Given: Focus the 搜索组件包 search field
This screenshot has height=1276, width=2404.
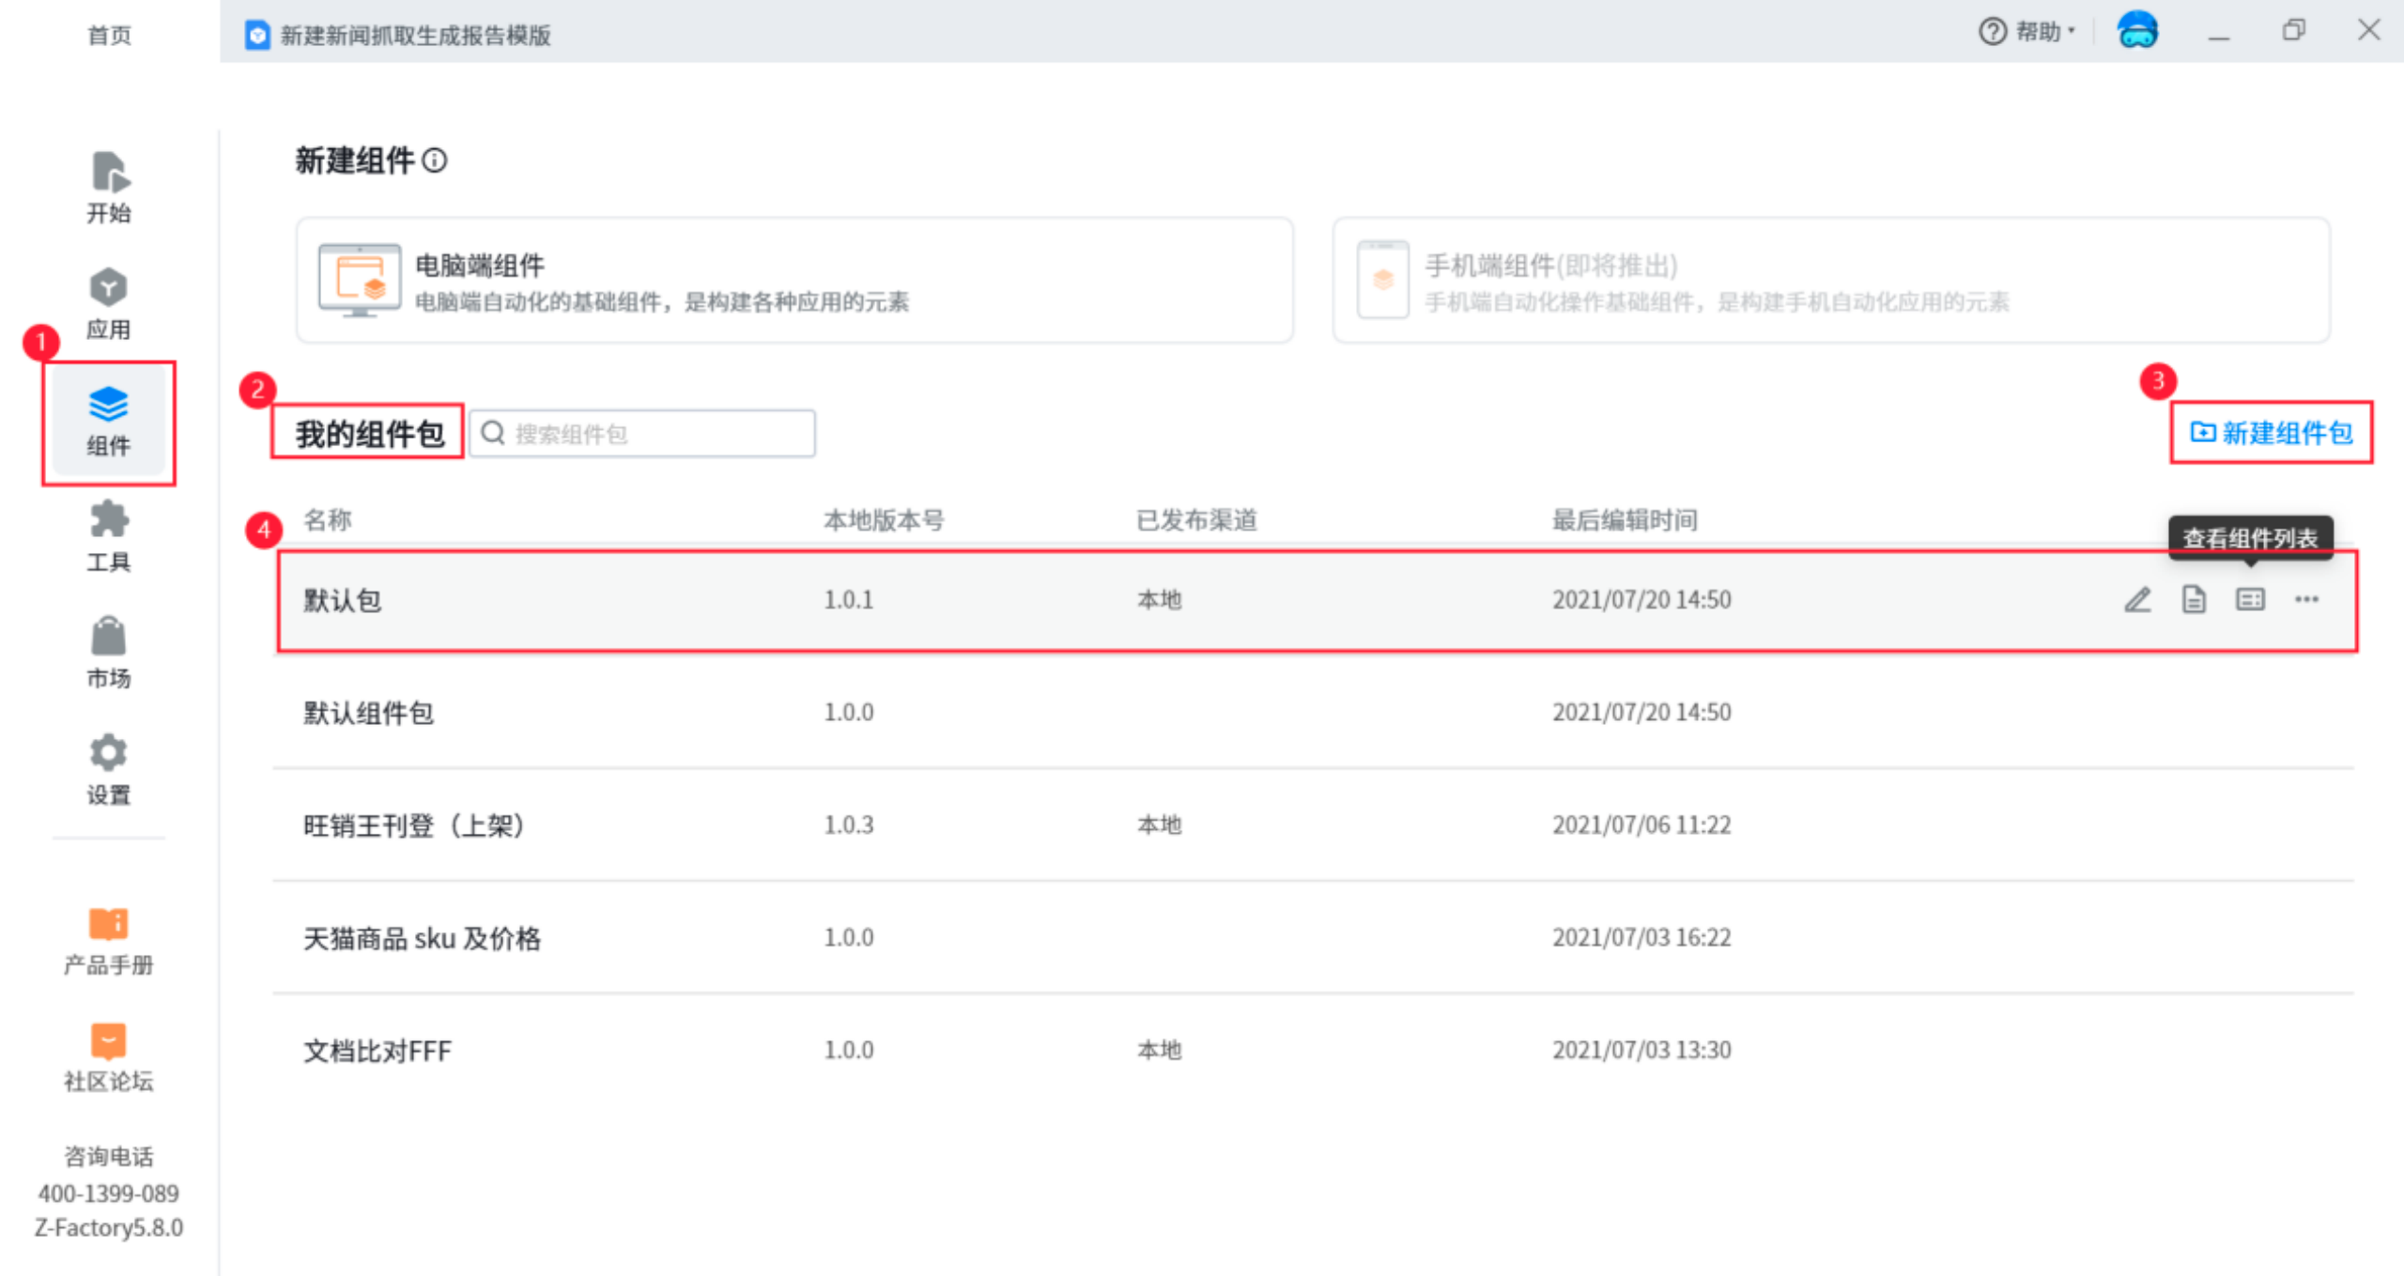Looking at the screenshot, I should point(657,434).
